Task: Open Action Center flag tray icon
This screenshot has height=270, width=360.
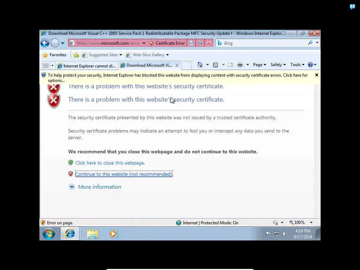Action: (x=268, y=234)
